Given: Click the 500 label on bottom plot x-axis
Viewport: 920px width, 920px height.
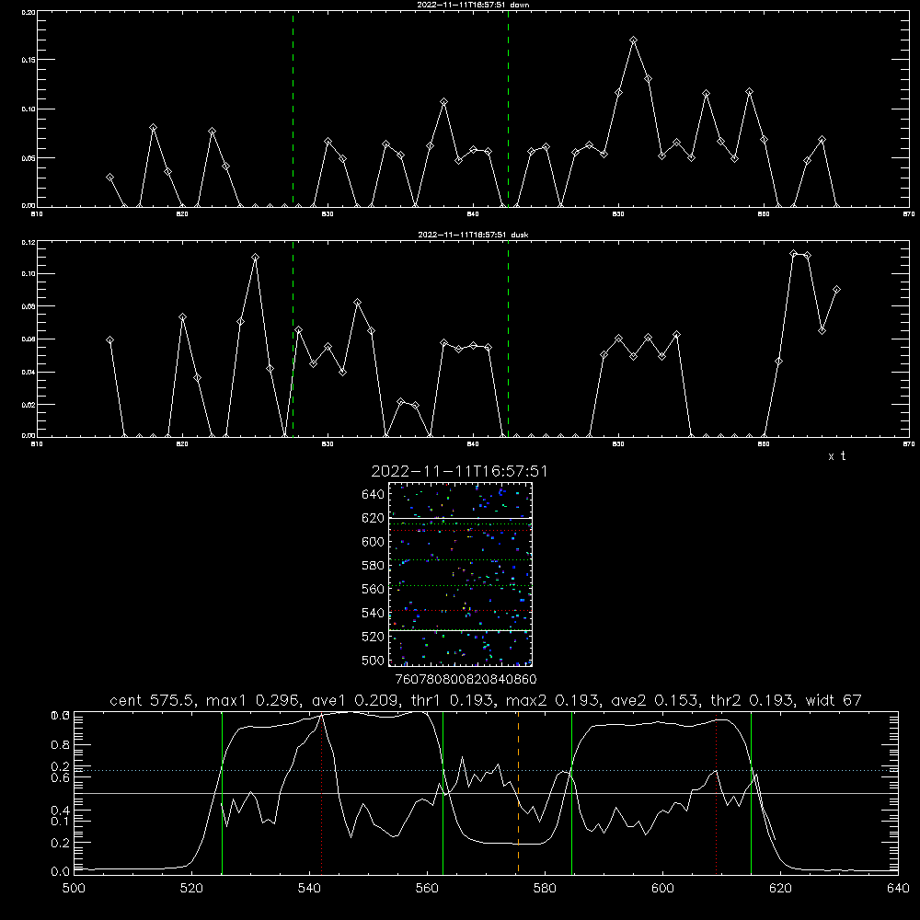Looking at the screenshot, I should (74, 889).
